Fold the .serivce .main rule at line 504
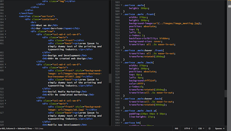Viewport: 231px width, 131px height. tap(121, 5)
